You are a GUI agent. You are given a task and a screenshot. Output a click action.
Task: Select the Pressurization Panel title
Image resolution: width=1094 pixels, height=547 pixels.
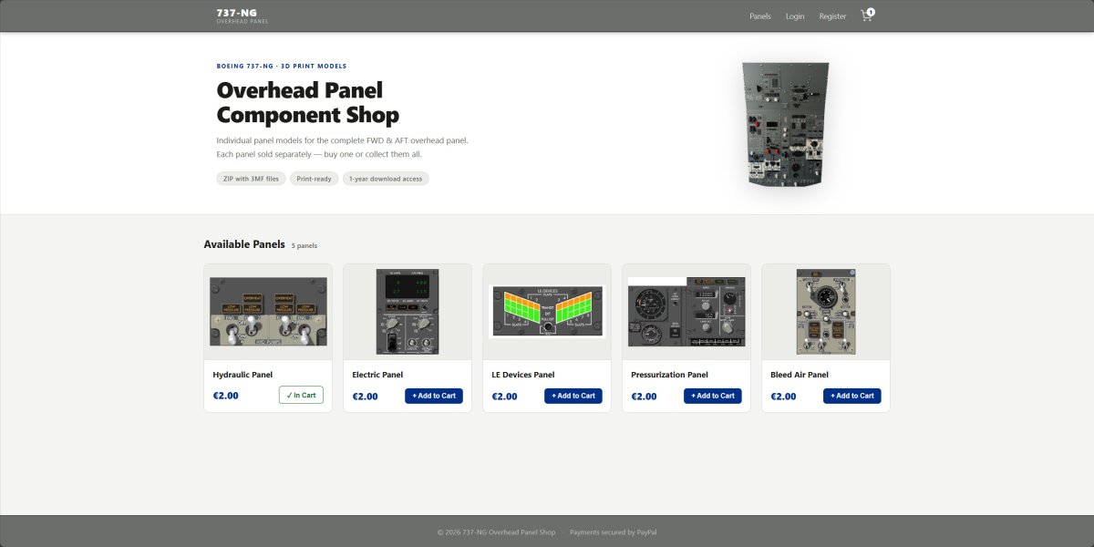click(x=669, y=375)
